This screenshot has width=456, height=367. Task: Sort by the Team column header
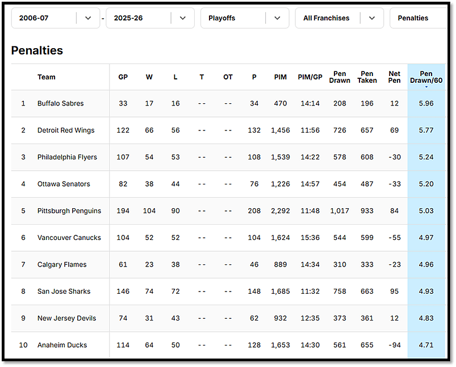(x=47, y=77)
